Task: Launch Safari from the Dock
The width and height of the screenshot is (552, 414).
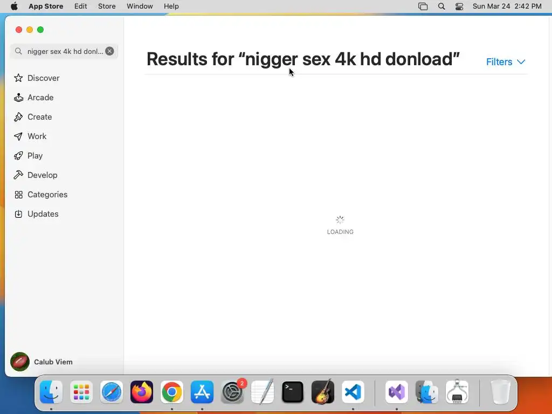Action: click(112, 392)
